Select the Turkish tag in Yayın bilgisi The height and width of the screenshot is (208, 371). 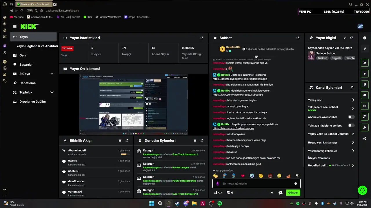[x=322, y=58]
